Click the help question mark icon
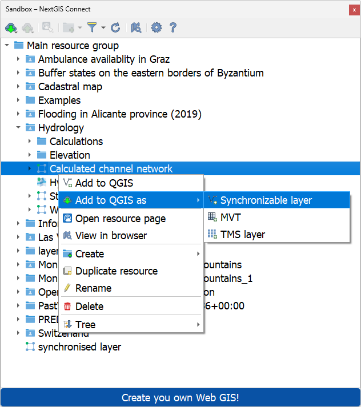This screenshot has height=407, width=361. click(x=173, y=27)
